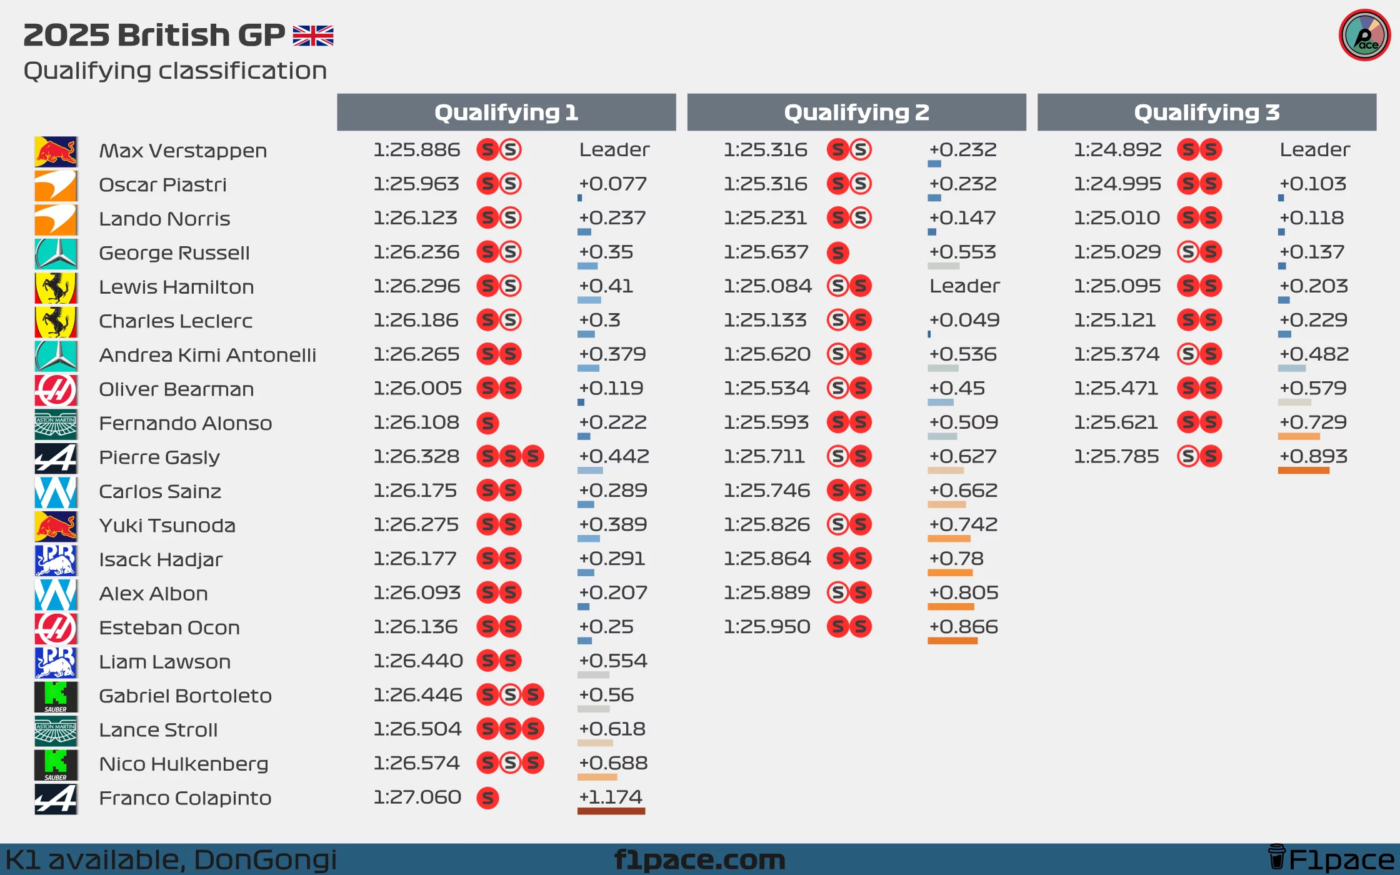Click Max Verstappen's Q1 time 1:25.886
Image resolution: width=1400 pixels, height=875 pixels.
(x=417, y=150)
